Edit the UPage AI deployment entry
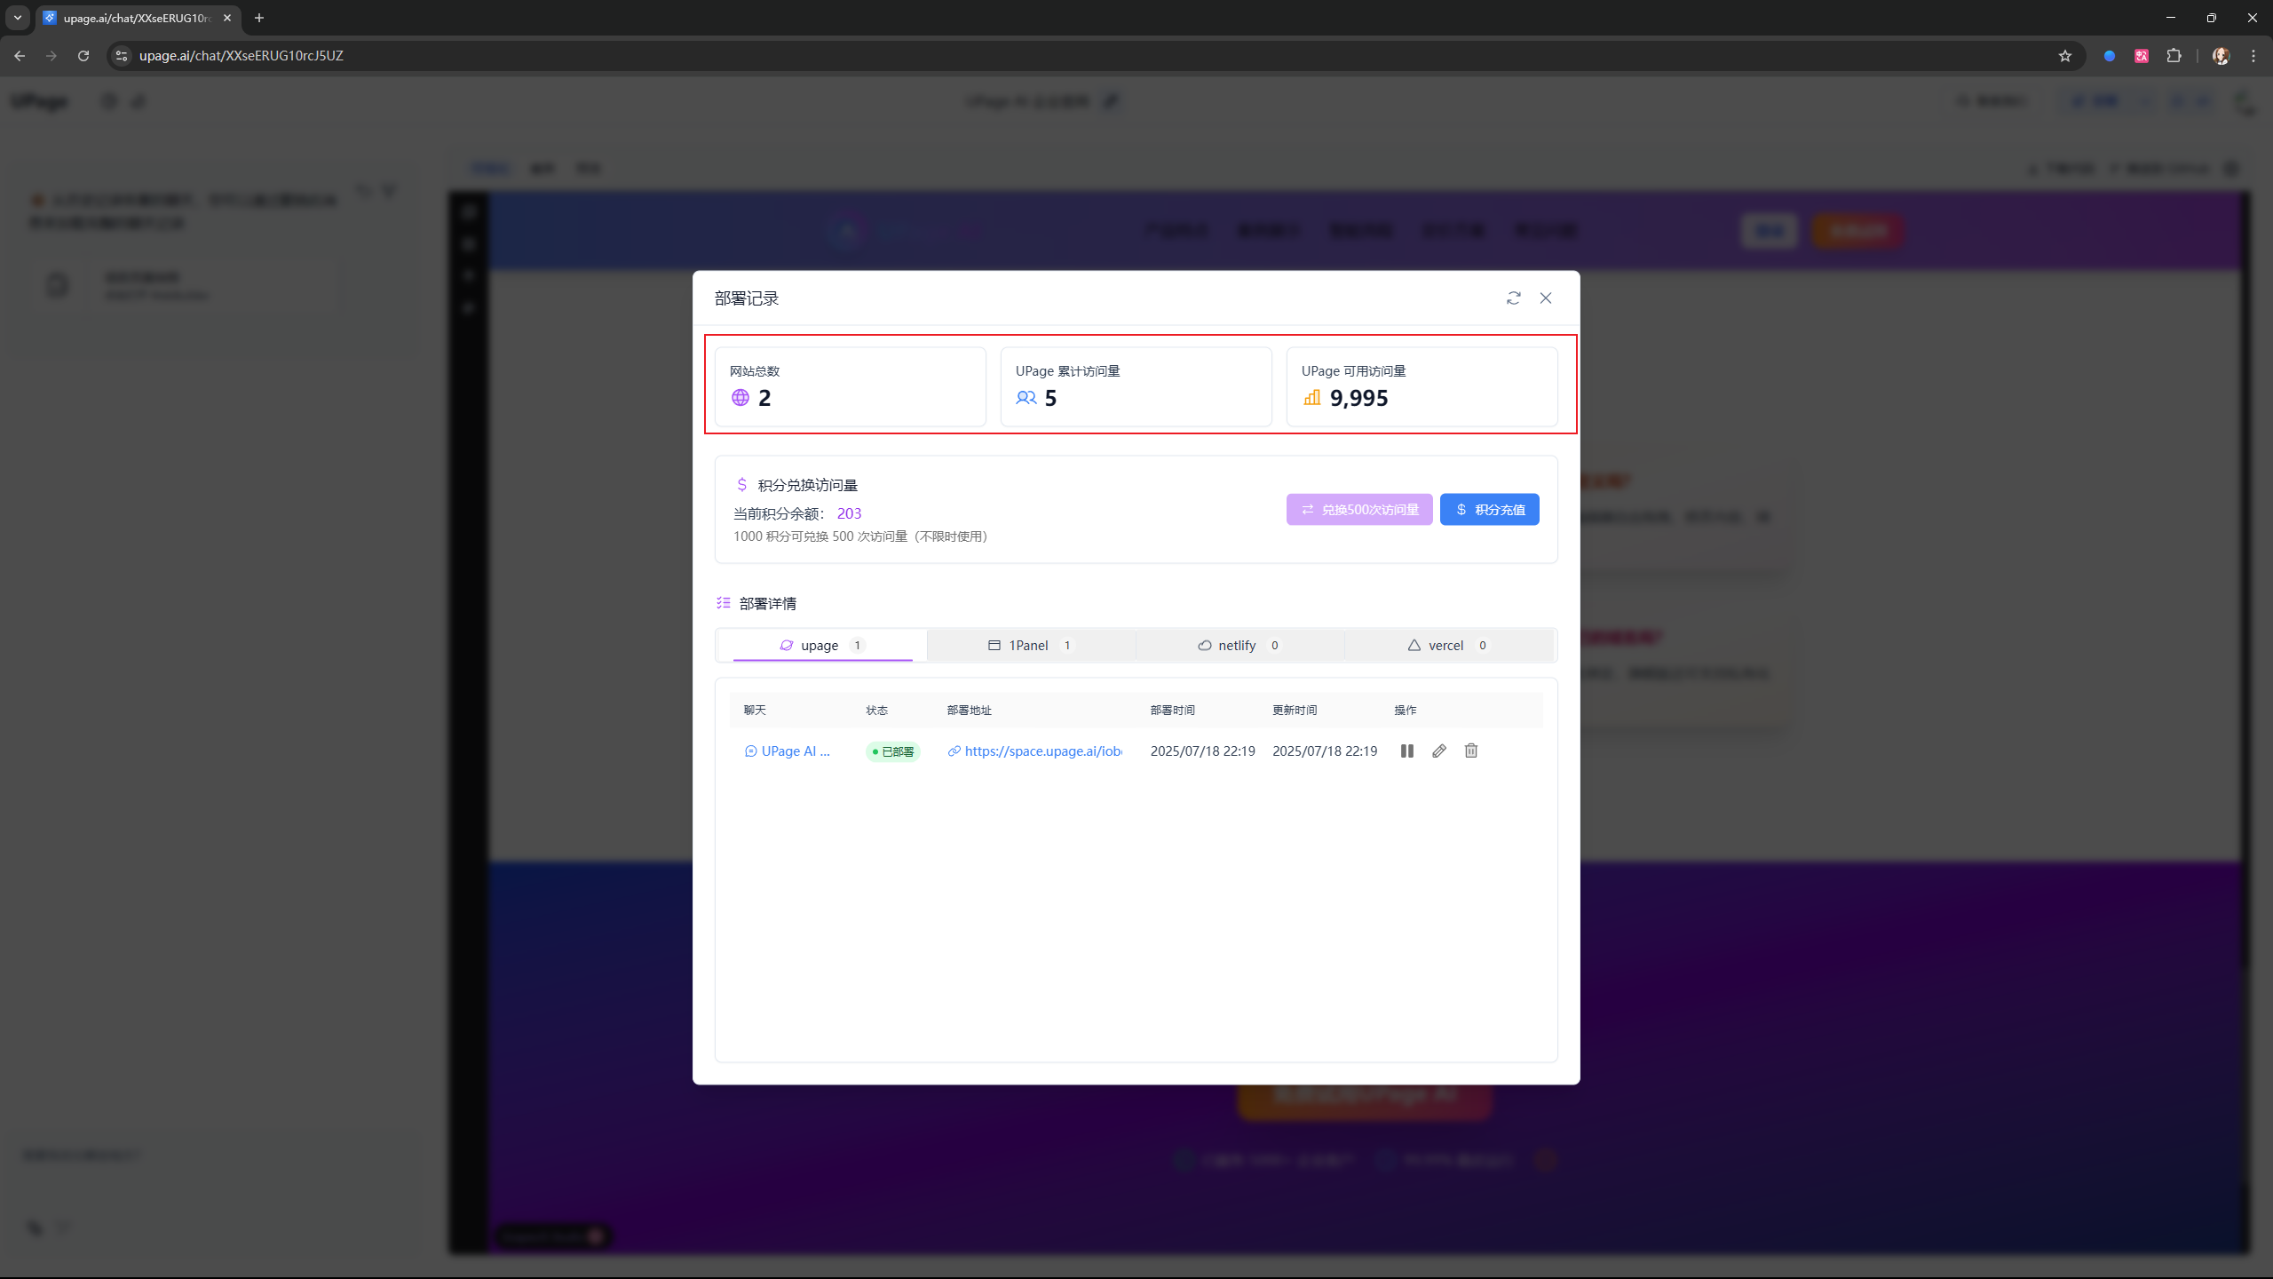The height and width of the screenshot is (1279, 2273). click(1439, 751)
